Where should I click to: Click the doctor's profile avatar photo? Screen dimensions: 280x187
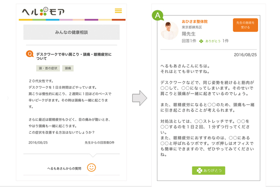169,30
